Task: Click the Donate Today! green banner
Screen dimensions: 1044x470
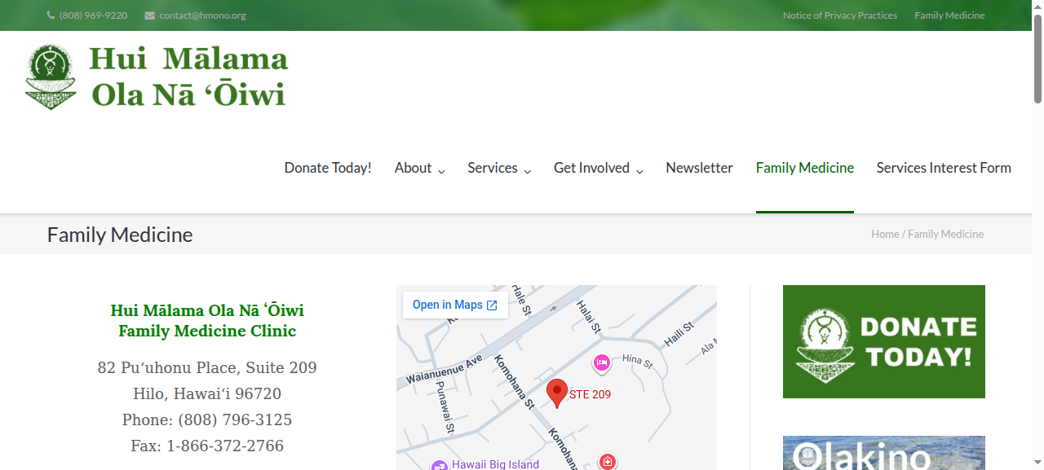Action: tap(884, 341)
